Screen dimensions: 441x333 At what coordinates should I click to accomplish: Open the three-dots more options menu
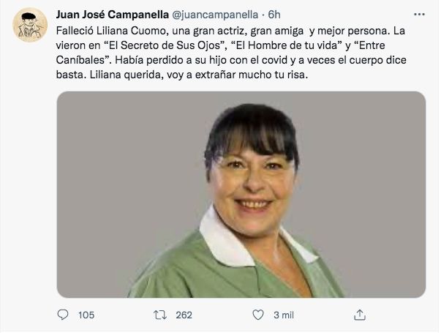(419, 15)
